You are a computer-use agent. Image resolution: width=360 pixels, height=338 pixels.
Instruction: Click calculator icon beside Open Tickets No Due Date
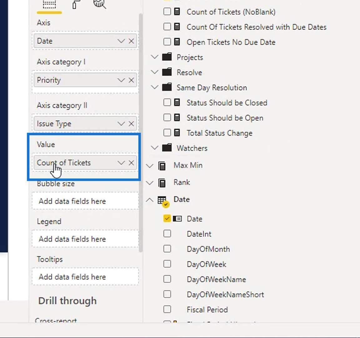(x=177, y=42)
